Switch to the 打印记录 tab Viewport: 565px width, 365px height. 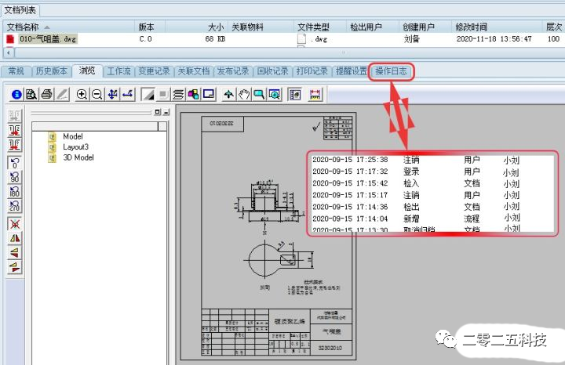pyautogui.click(x=312, y=71)
